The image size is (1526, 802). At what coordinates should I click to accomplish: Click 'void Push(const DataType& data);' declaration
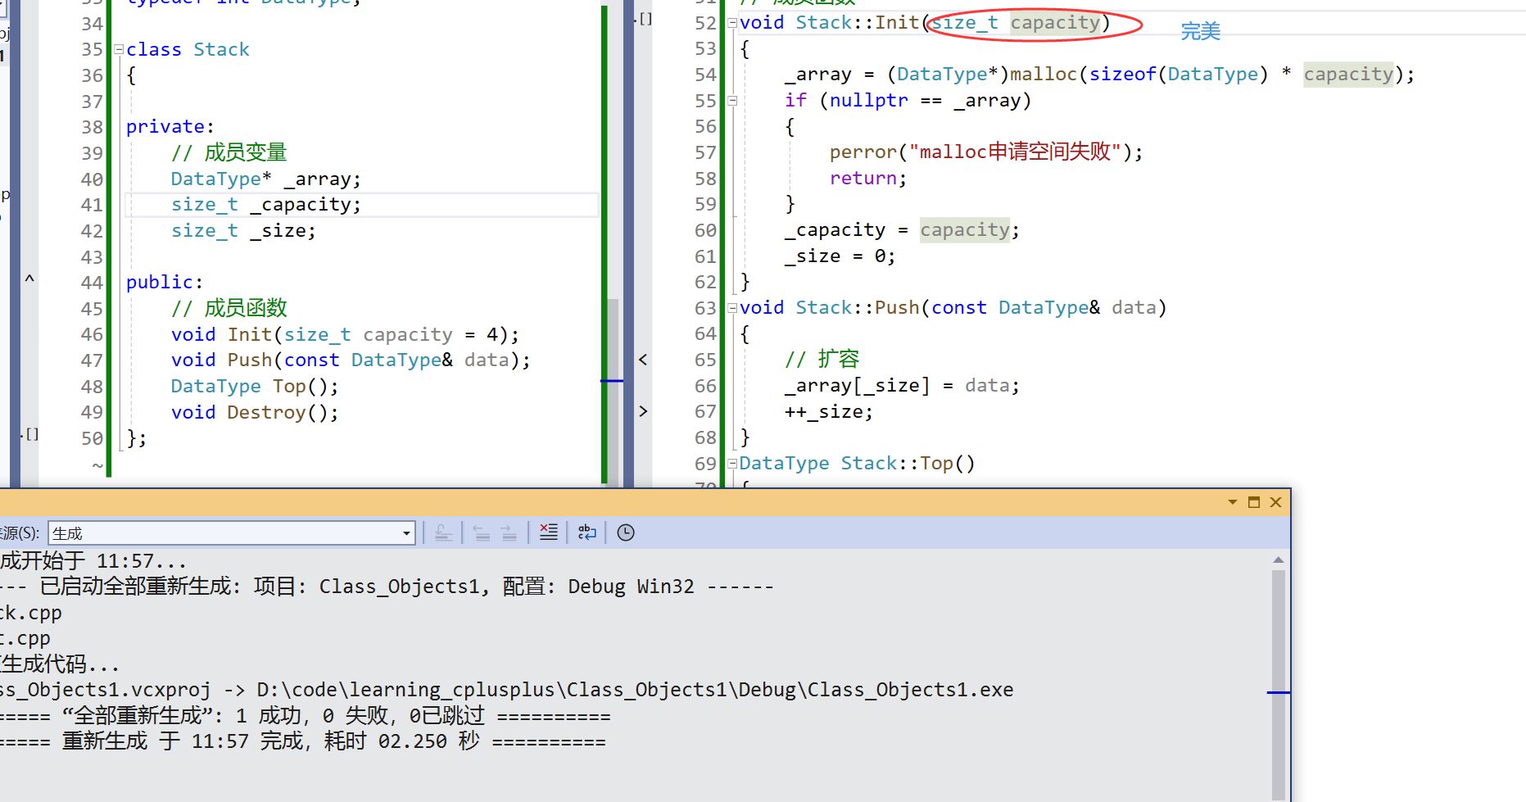(x=351, y=360)
